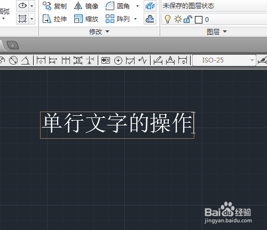
Task: Click the Tolerance icon
Action: [x=106, y=60]
